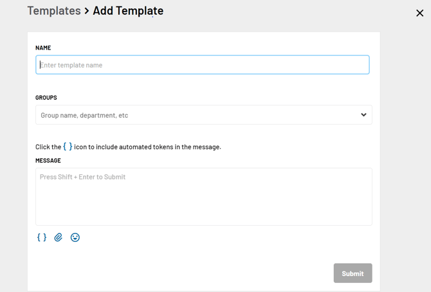This screenshot has height=292, width=431.
Task: Close the Add Template dialog
Action: [419, 13]
